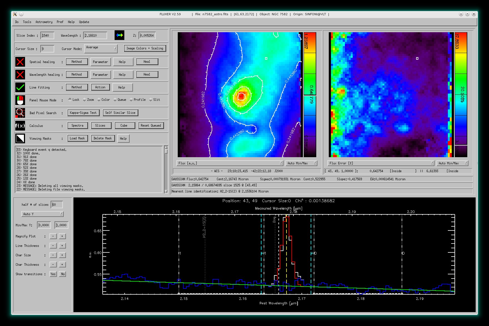
Task: Click the round pin button in title bar
Action: [21, 14]
